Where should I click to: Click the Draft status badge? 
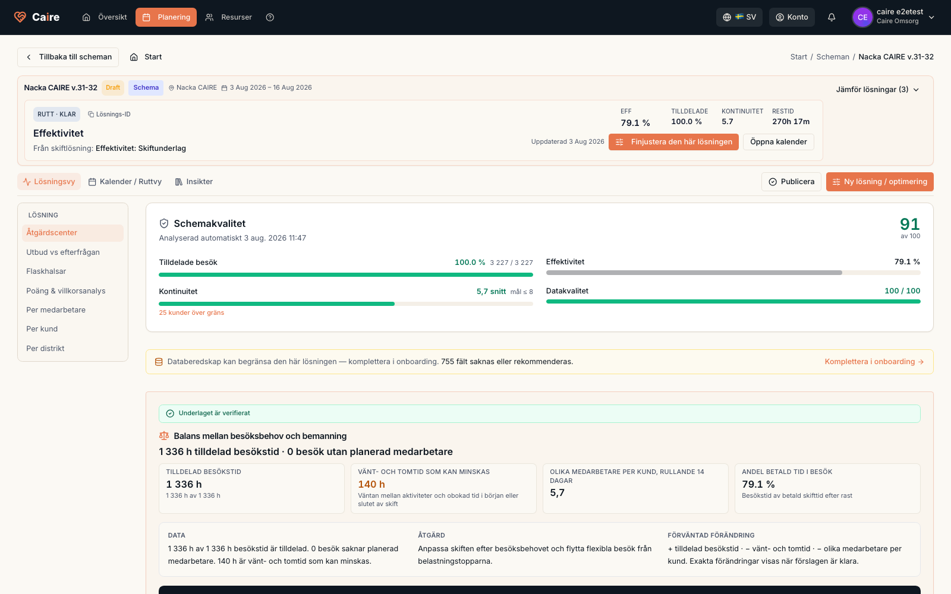pos(113,88)
